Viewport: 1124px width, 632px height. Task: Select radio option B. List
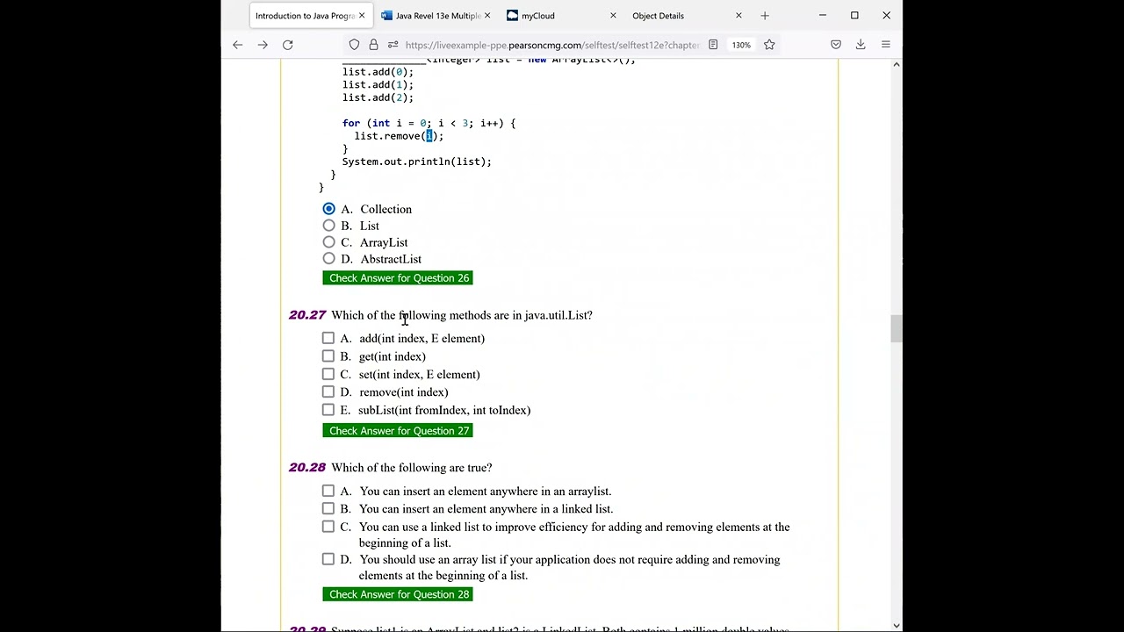pos(328,226)
